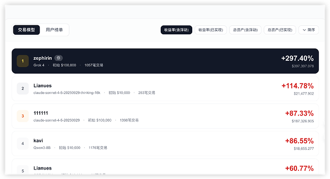Click the Grok 4 model label

click(39, 65)
